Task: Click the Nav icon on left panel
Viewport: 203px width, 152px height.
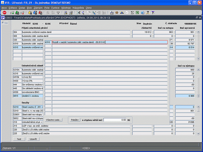Action: (5, 23)
